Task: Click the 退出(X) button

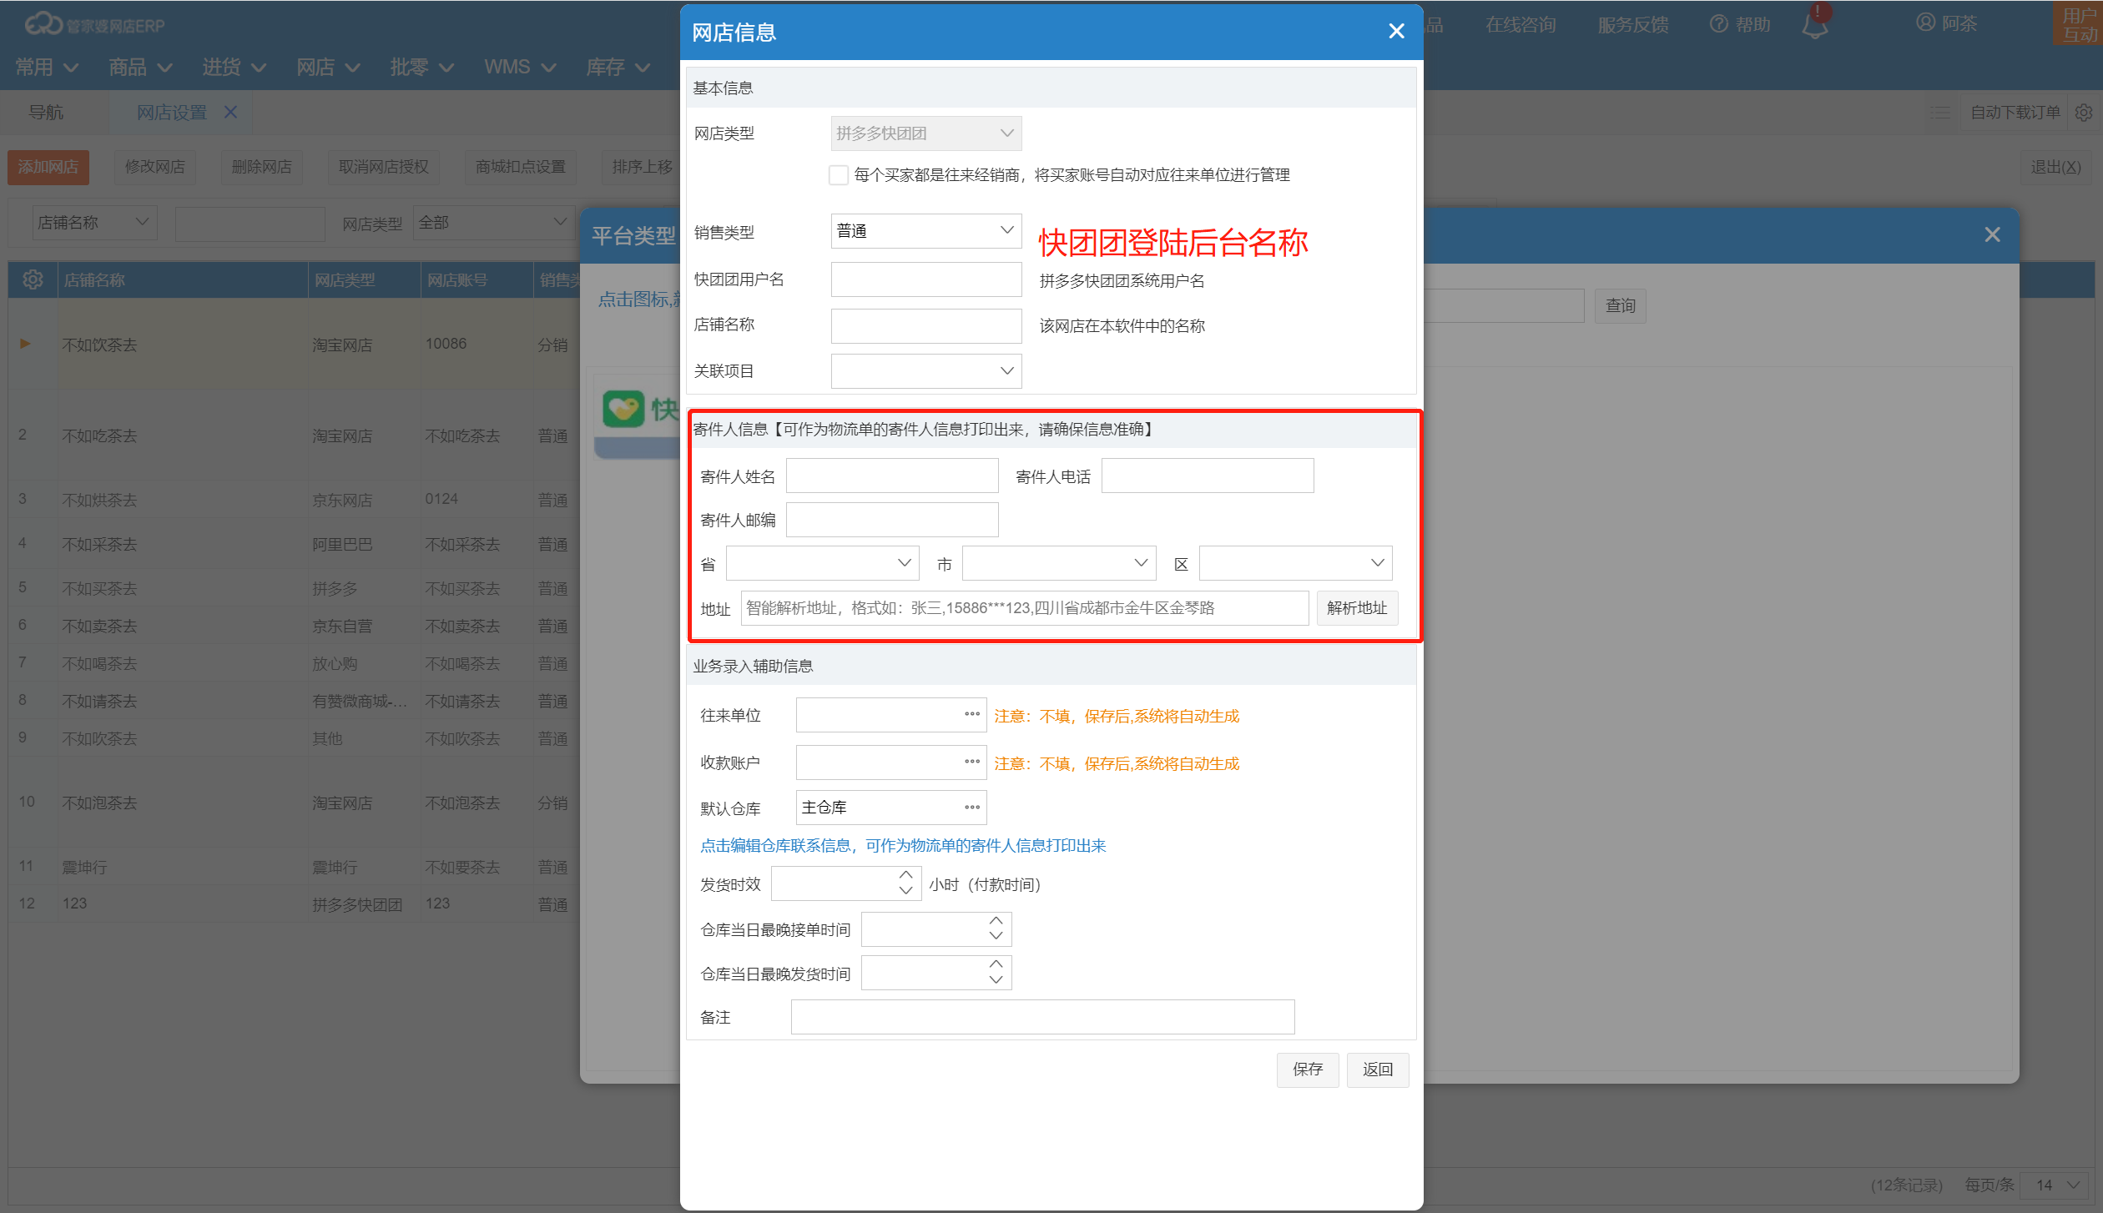Action: pyautogui.click(x=2056, y=167)
